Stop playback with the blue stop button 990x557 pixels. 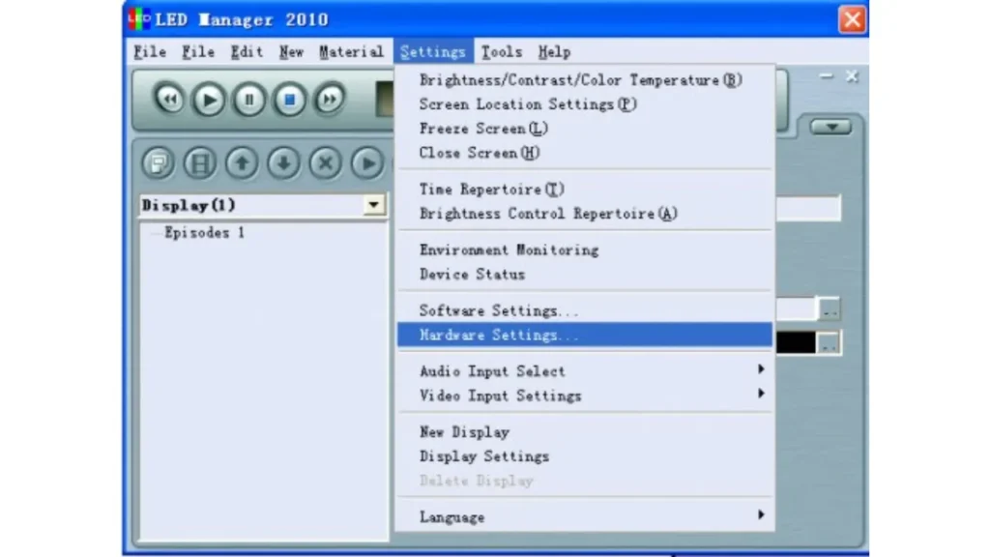(289, 100)
